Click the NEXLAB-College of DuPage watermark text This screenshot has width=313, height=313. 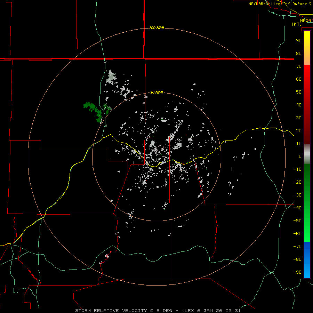280,4
